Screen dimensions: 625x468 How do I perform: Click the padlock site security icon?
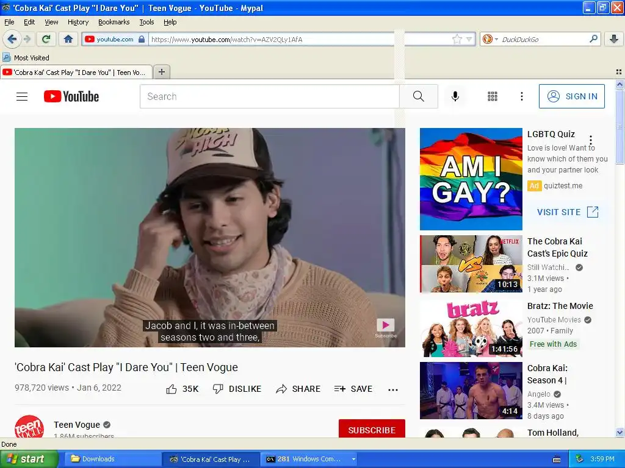tap(142, 39)
